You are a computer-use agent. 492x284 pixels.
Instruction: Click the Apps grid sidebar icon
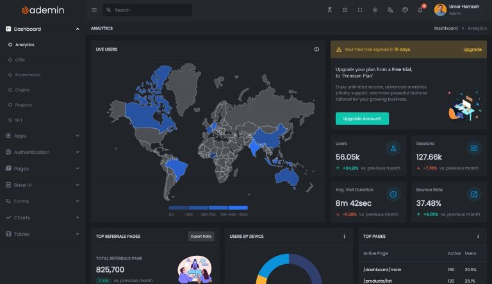coord(8,136)
